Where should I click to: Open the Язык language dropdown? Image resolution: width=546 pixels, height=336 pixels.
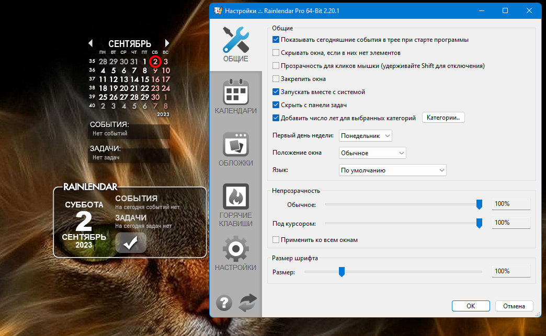pos(392,170)
